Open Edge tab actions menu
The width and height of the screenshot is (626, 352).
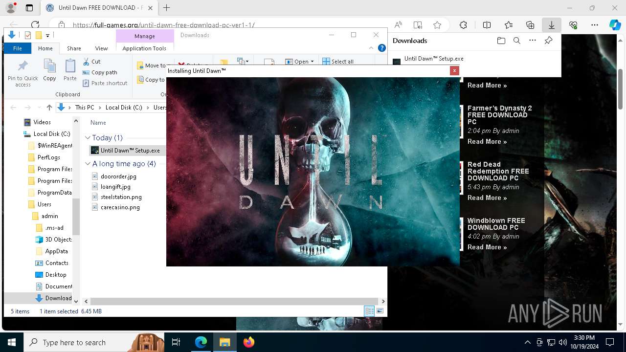(29, 8)
